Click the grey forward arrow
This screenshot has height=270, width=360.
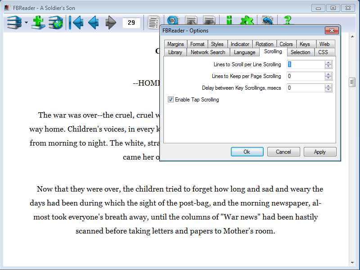(111, 22)
